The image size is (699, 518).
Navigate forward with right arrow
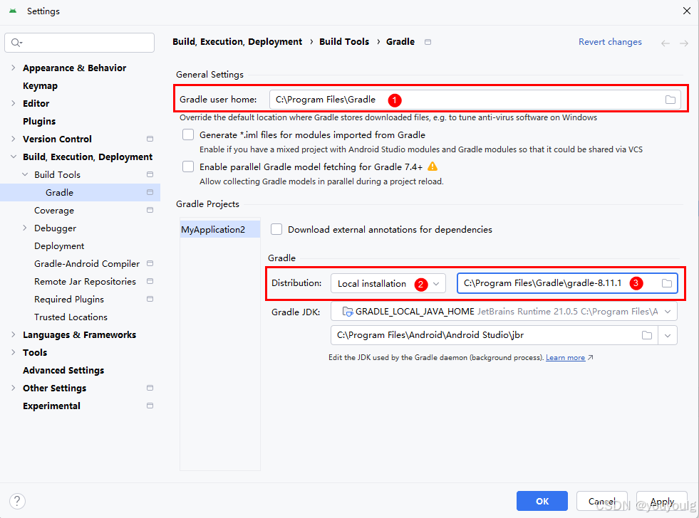coord(684,43)
